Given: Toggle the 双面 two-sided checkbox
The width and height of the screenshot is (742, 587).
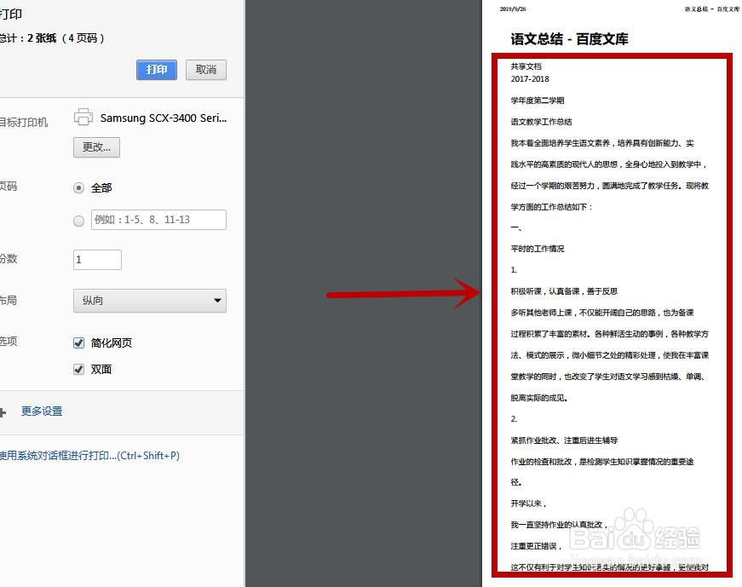Looking at the screenshot, I should click(x=79, y=369).
